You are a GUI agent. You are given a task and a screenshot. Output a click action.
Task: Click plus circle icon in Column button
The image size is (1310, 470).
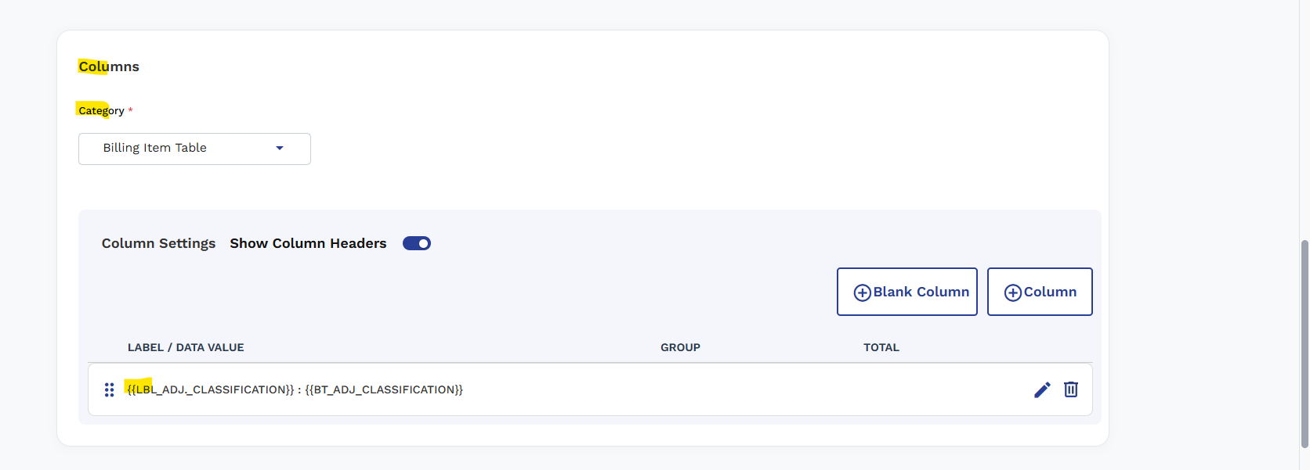pos(1012,292)
